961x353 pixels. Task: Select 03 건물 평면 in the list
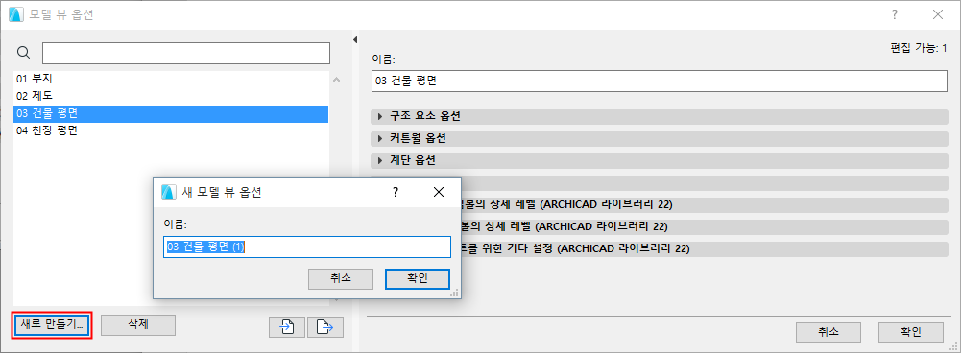pos(171,113)
